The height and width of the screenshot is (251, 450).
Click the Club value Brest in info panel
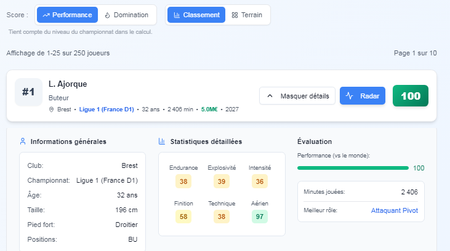click(x=129, y=166)
